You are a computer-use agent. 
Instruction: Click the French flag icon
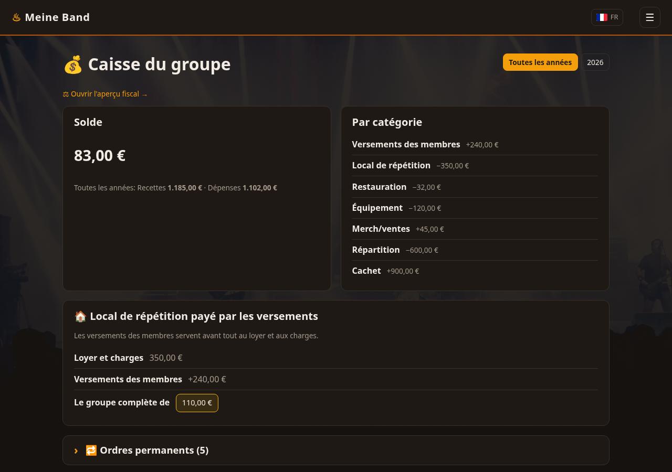pos(602,17)
